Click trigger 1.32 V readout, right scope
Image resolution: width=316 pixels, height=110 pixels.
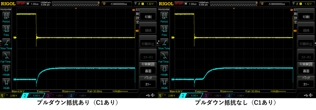click(304, 4)
